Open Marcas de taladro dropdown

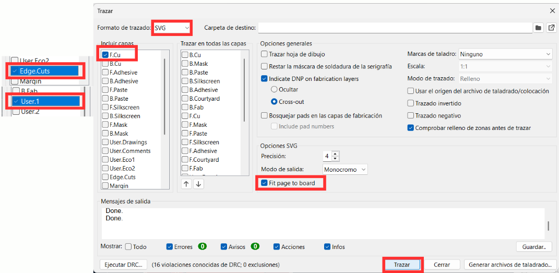pos(506,54)
